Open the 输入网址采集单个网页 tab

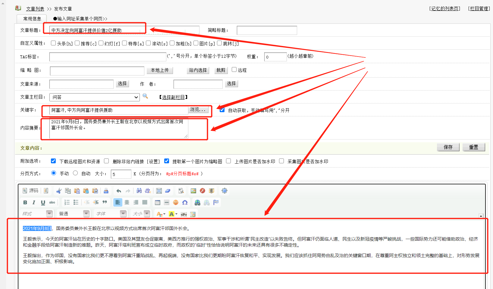click(x=80, y=19)
